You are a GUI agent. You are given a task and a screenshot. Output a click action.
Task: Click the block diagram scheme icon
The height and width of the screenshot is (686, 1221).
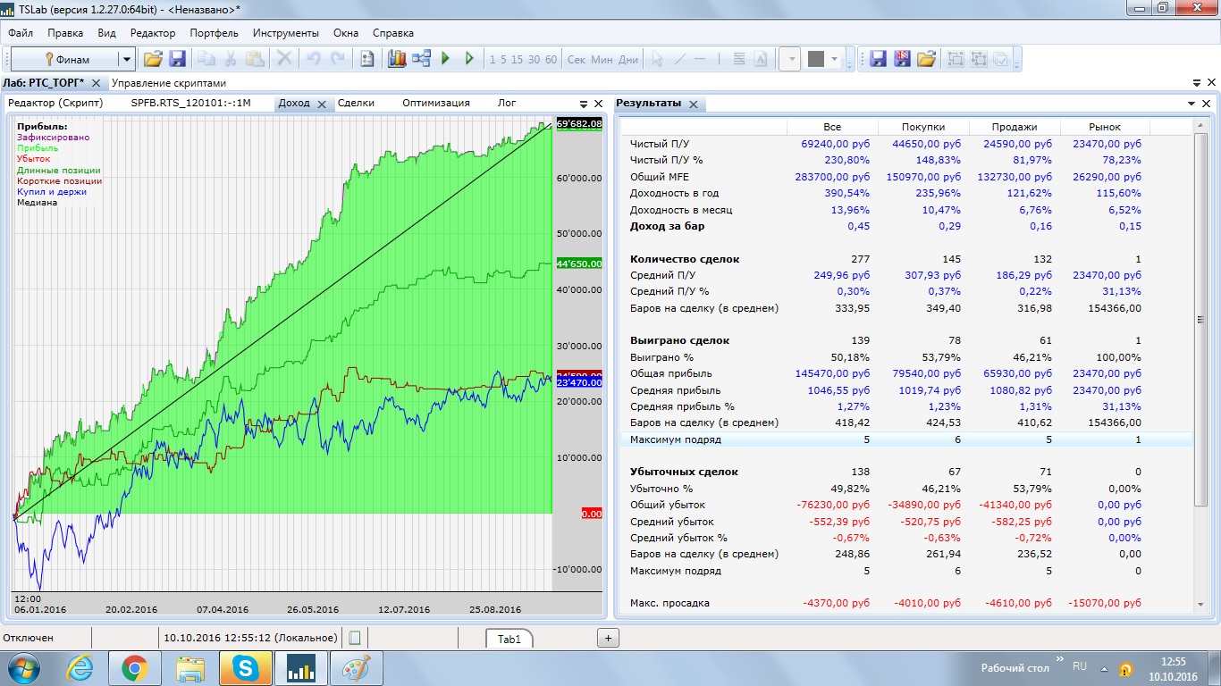(421, 59)
